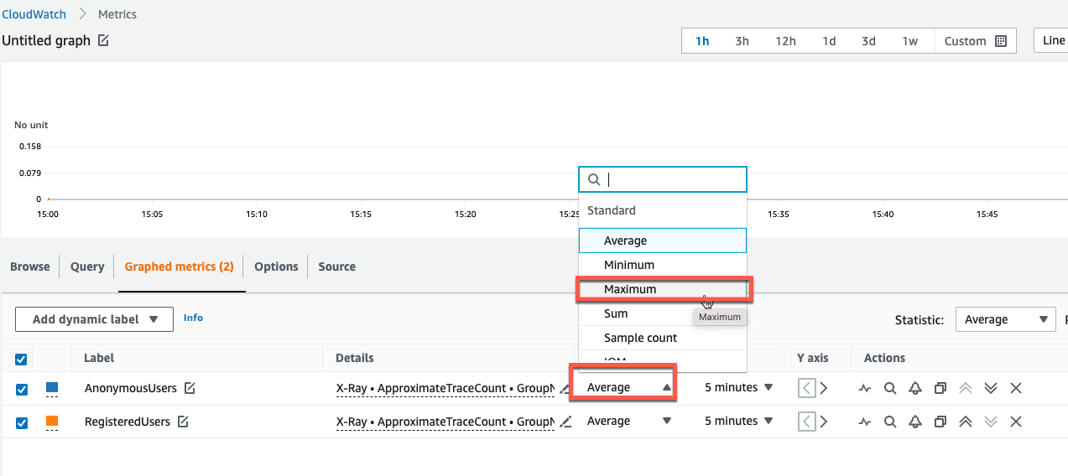Screen dimensions: 1068x476
Task: Switch to the Query tab
Action: pos(87,266)
